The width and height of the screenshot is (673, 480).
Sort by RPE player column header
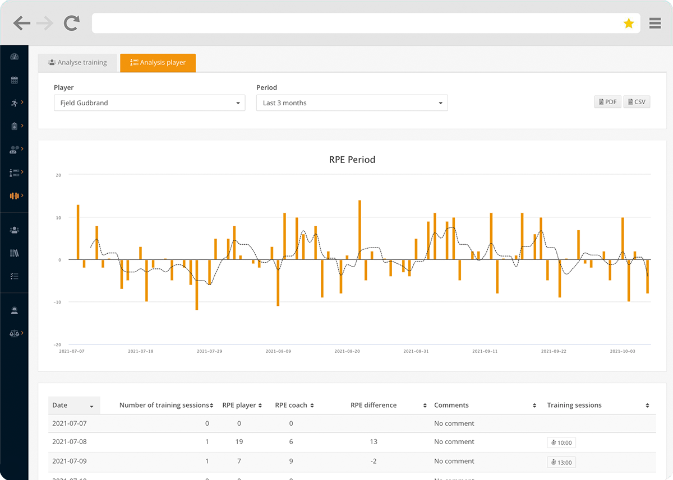242,406
